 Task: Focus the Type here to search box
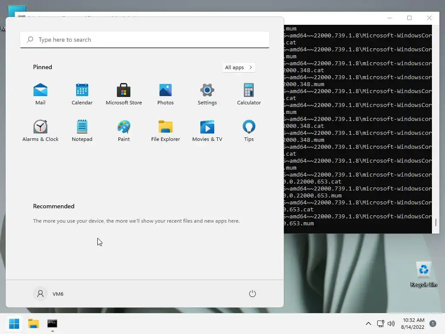point(145,40)
